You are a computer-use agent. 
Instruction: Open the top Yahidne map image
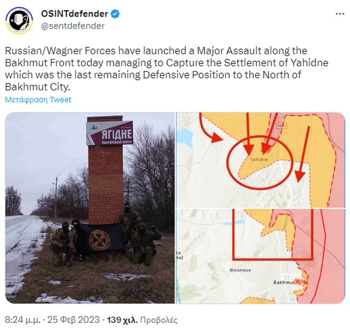tap(261, 160)
